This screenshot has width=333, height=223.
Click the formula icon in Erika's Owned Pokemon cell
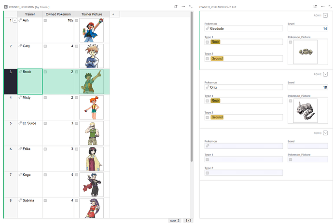45,149
